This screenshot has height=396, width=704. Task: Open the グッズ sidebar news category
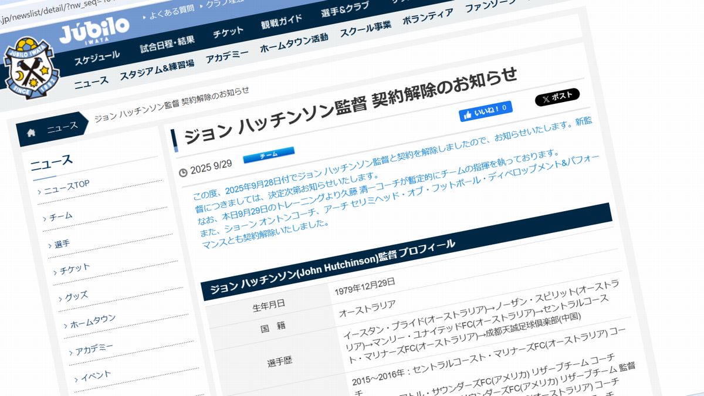pyautogui.click(x=76, y=296)
